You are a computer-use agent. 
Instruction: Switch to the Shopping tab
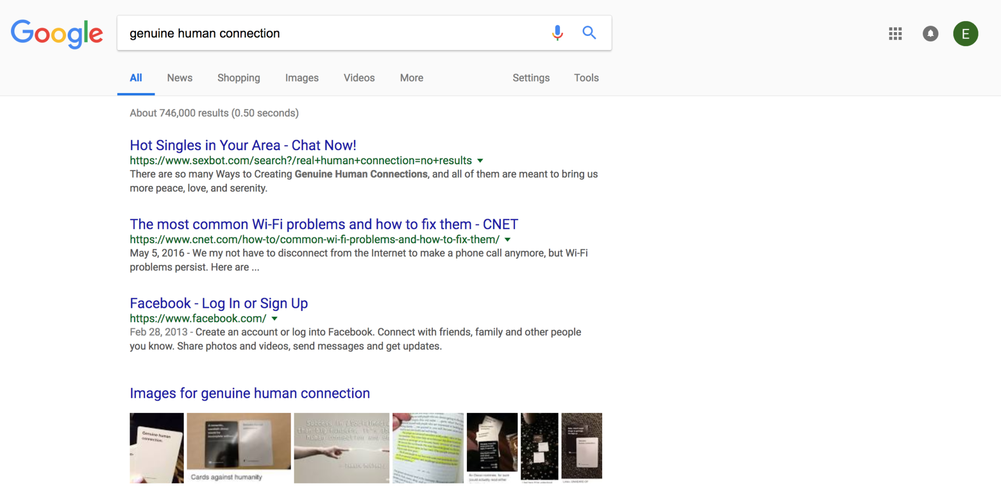(x=239, y=78)
